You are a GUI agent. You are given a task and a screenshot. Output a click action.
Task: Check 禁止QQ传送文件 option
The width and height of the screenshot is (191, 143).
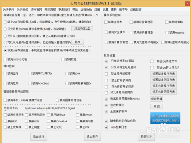pyautogui.click(x=152, y=61)
